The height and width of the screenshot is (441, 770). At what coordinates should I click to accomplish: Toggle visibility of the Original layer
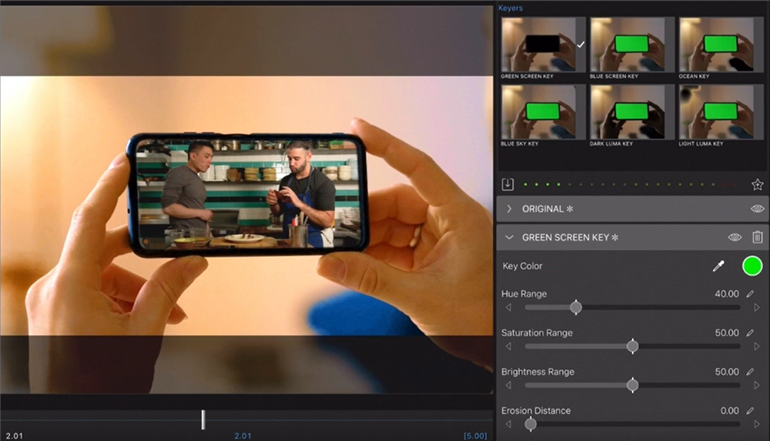click(x=757, y=209)
